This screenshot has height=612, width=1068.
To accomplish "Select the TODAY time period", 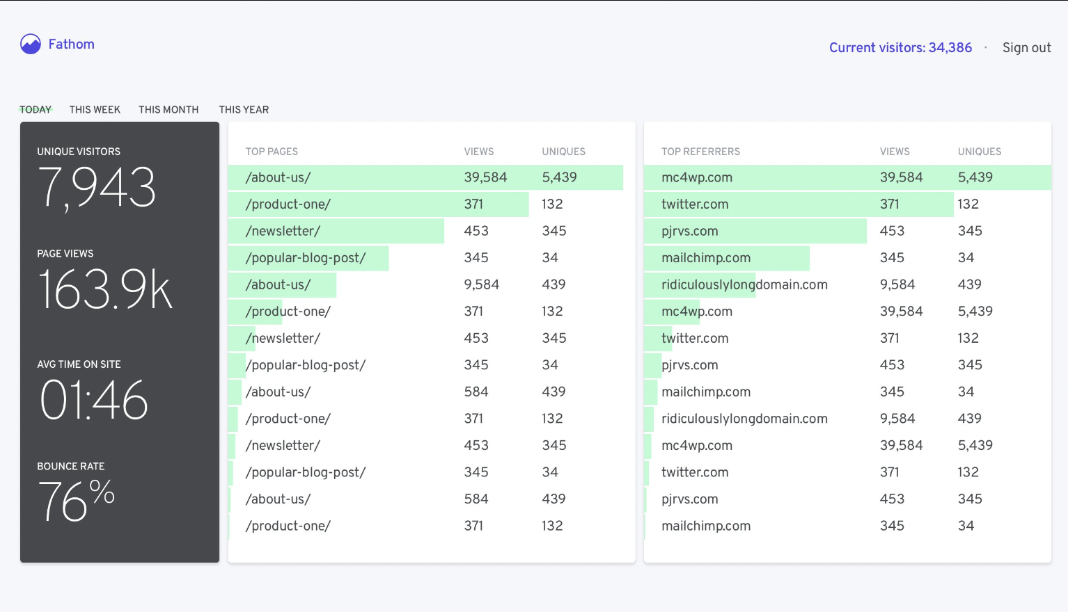I will pos(36,109).
